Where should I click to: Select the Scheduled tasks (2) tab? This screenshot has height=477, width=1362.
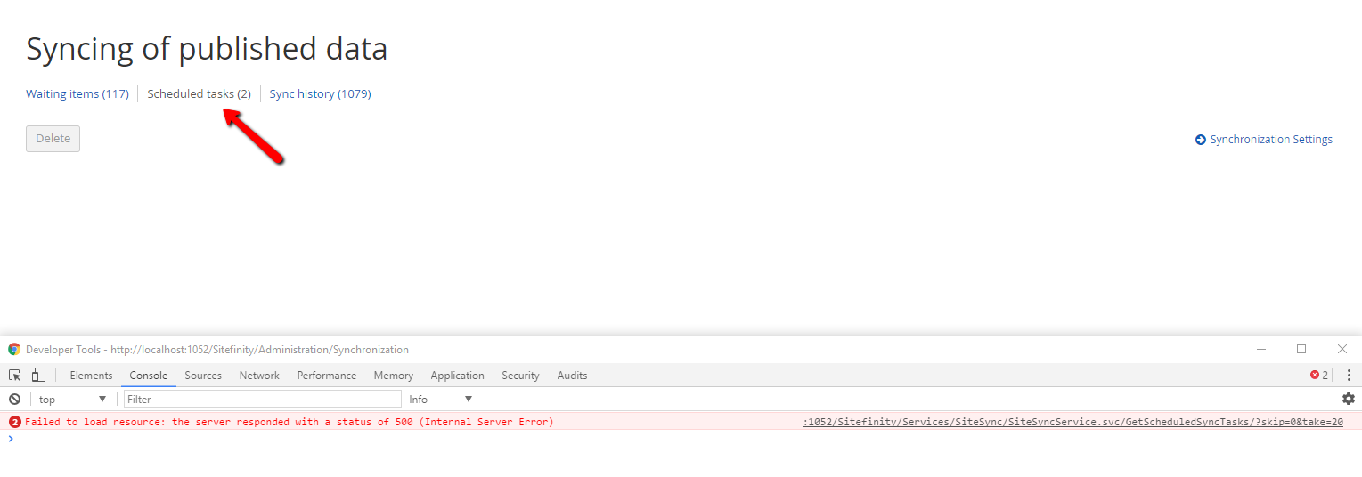(x=200, y=93)
